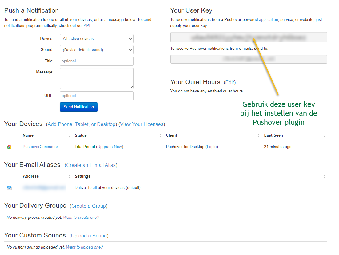The image size is (339, 255).
Task: Click the Address column header
Action: (31, 176)
